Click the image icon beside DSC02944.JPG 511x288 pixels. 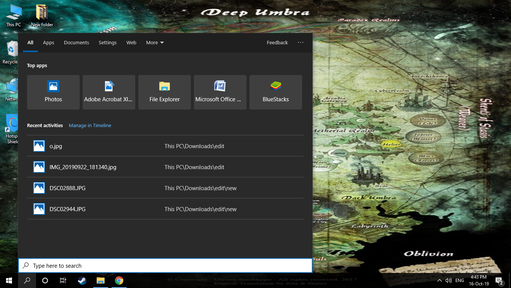click(x=39, y=209)
